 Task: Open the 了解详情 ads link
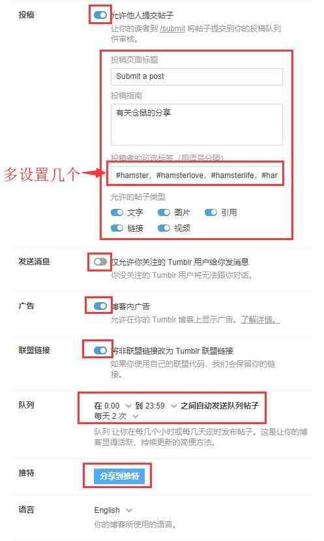click(260, 320)
